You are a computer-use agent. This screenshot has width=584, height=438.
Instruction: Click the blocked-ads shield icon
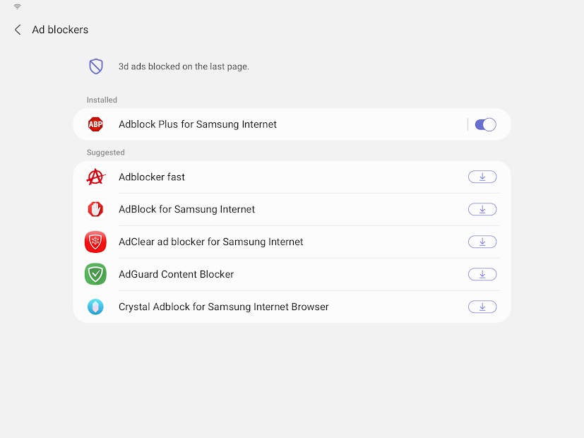[95, 66]
